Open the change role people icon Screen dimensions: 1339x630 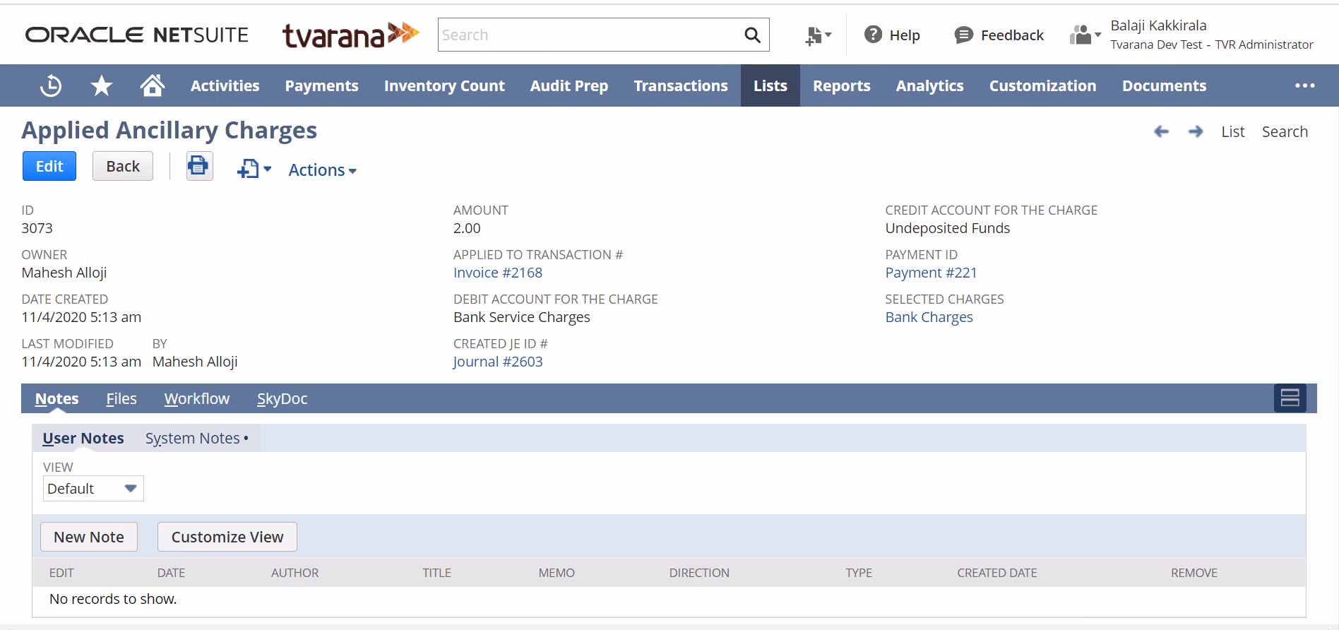(x=1085, y=35)
